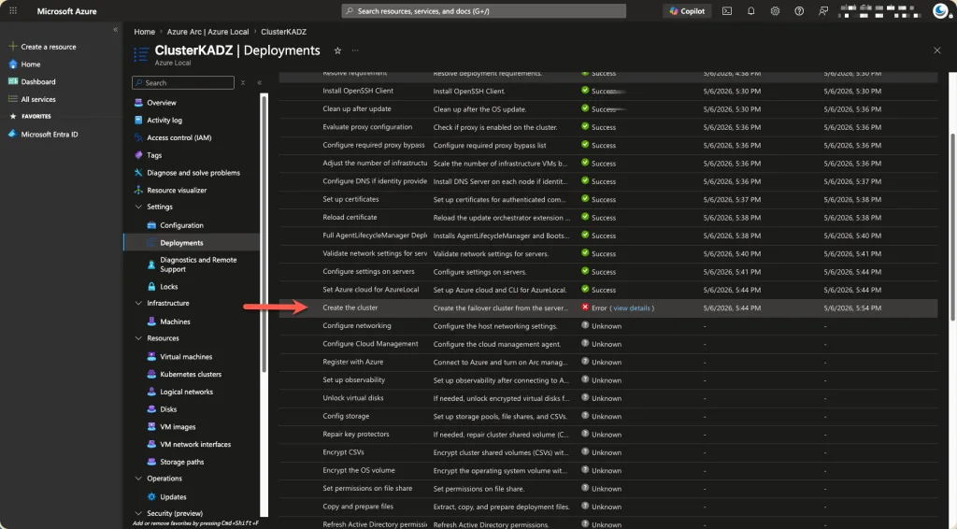Screen dimensions: 957x529
Task: Focus the resource menu Search field
Action: (183, 82)
